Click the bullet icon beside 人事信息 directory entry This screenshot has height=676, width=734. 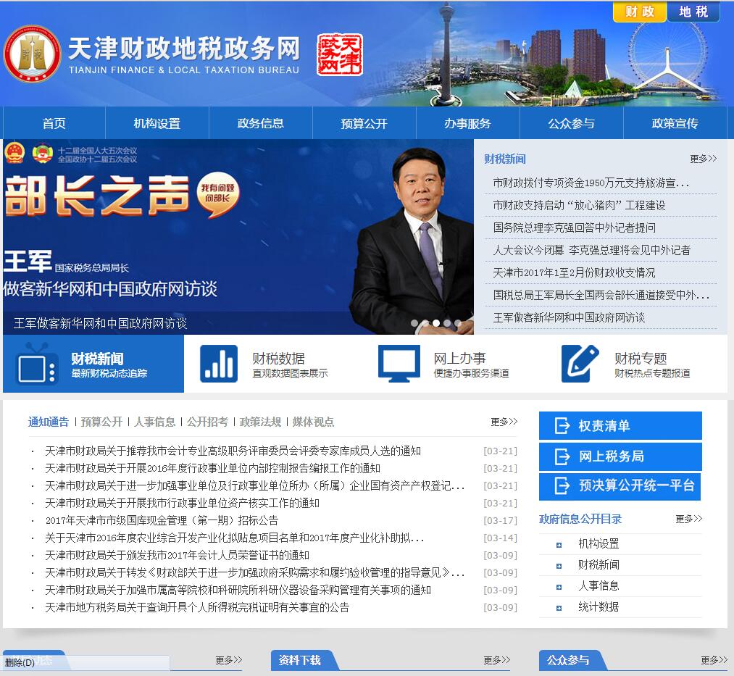coord(559,587)
